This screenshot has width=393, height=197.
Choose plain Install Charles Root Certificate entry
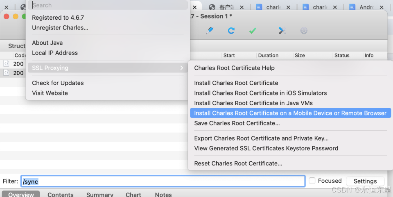coord(236,83)
